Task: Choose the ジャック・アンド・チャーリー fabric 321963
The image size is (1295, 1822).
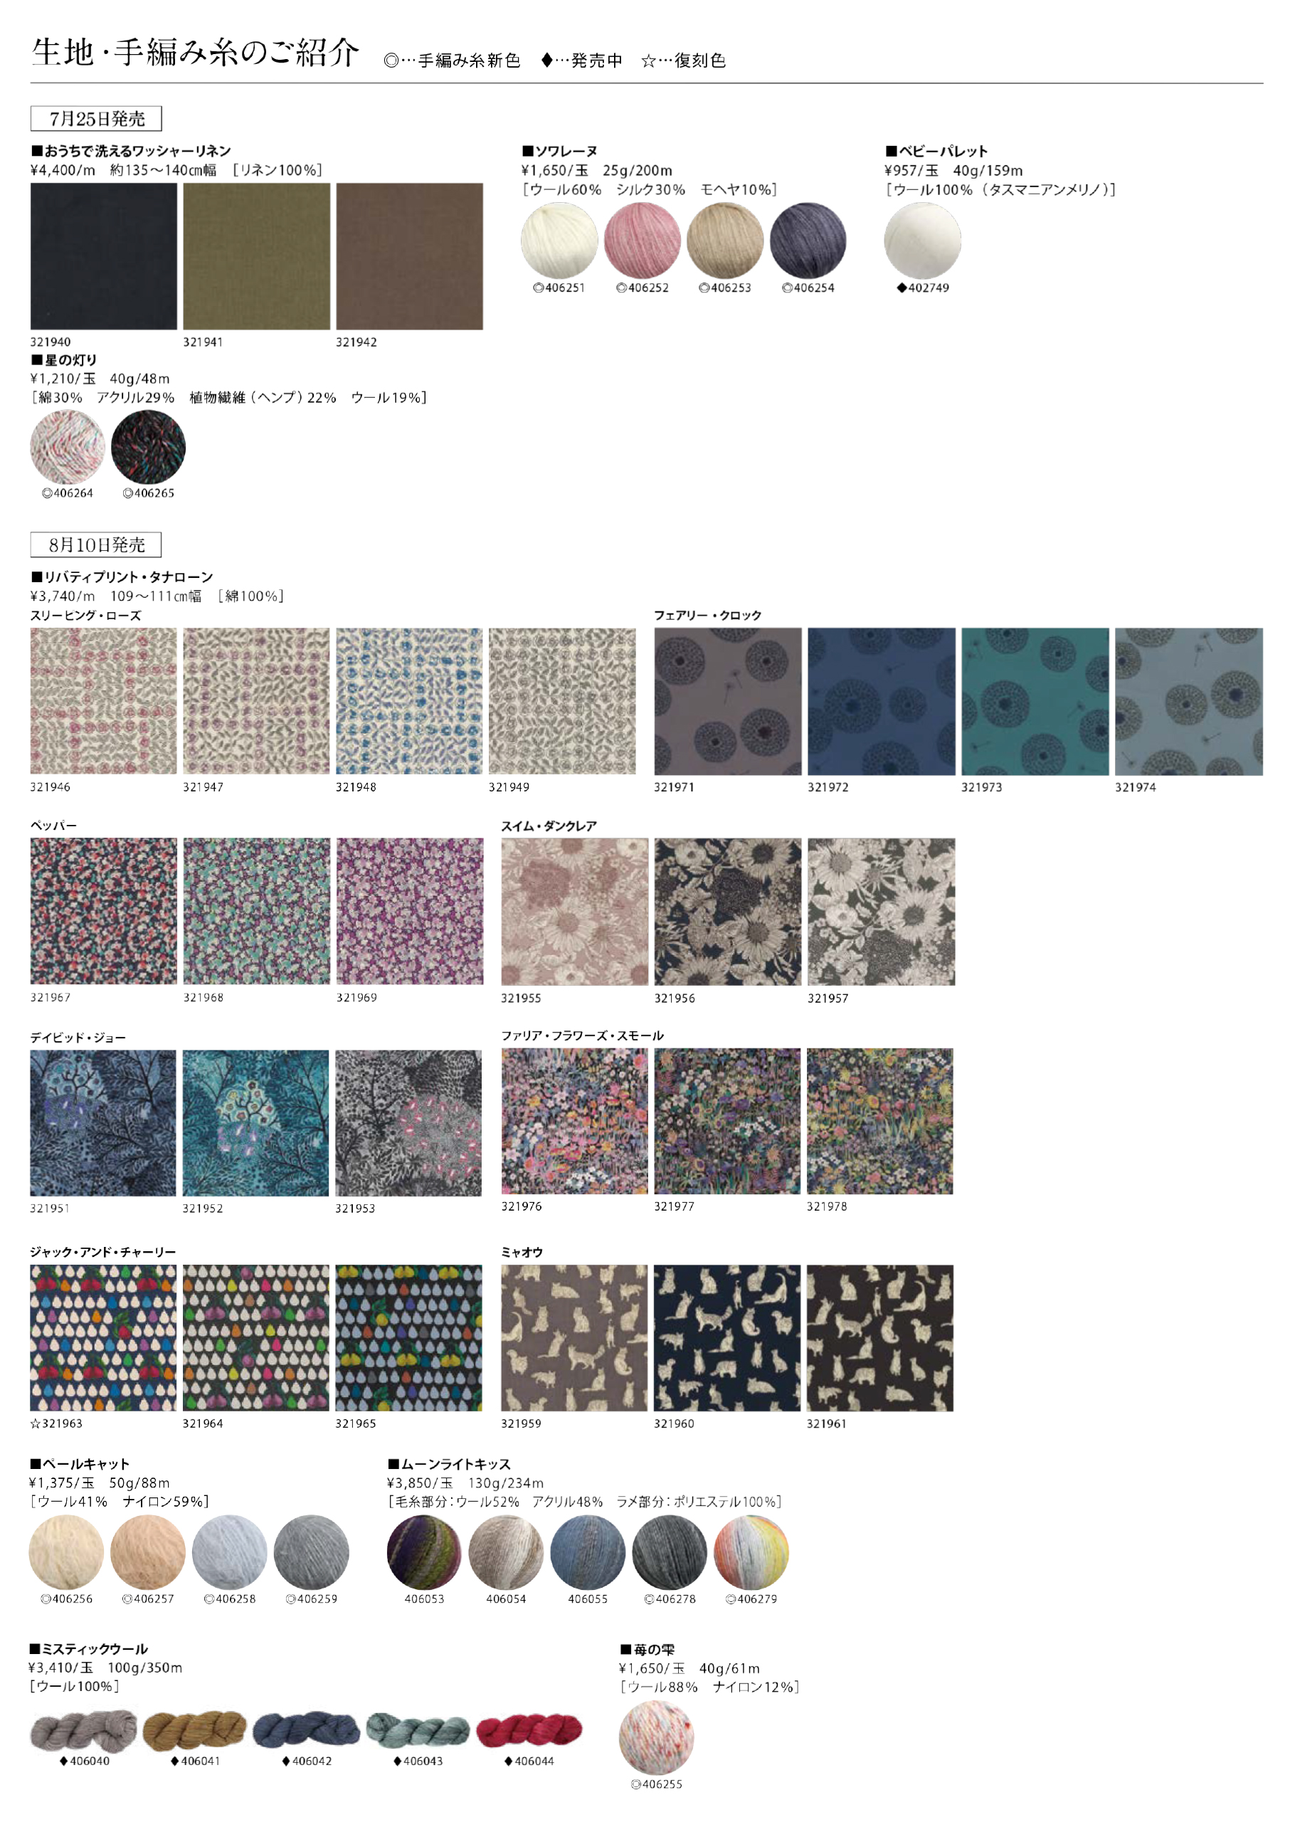Action: click(x=103, y=1338)
